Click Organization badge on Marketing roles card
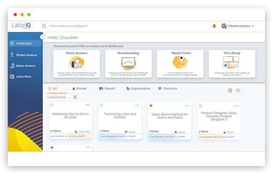The width and height of the screenshot is (272, 178). 83,131
